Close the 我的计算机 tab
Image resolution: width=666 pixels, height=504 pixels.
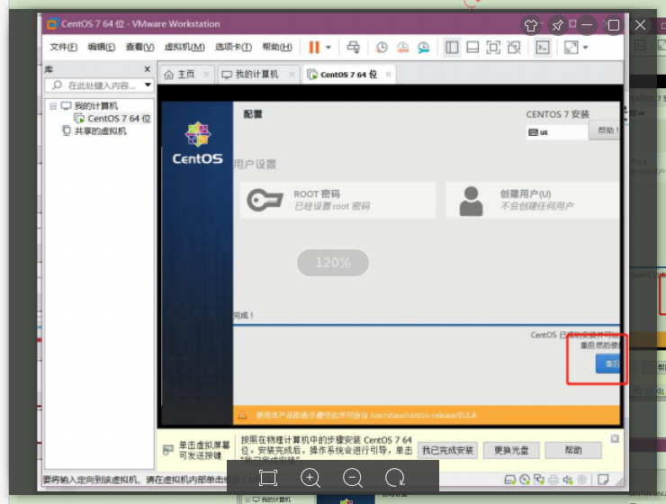(x=292, y=75)
